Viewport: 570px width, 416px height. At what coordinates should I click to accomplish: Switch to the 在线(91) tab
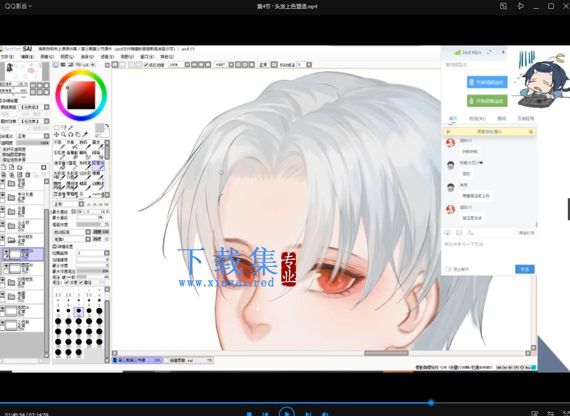point(477,118)
